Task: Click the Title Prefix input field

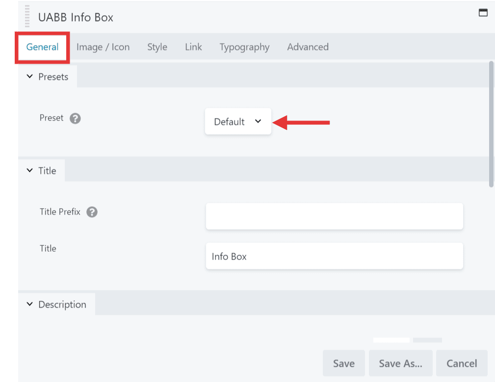Action: tap(334, 216)
